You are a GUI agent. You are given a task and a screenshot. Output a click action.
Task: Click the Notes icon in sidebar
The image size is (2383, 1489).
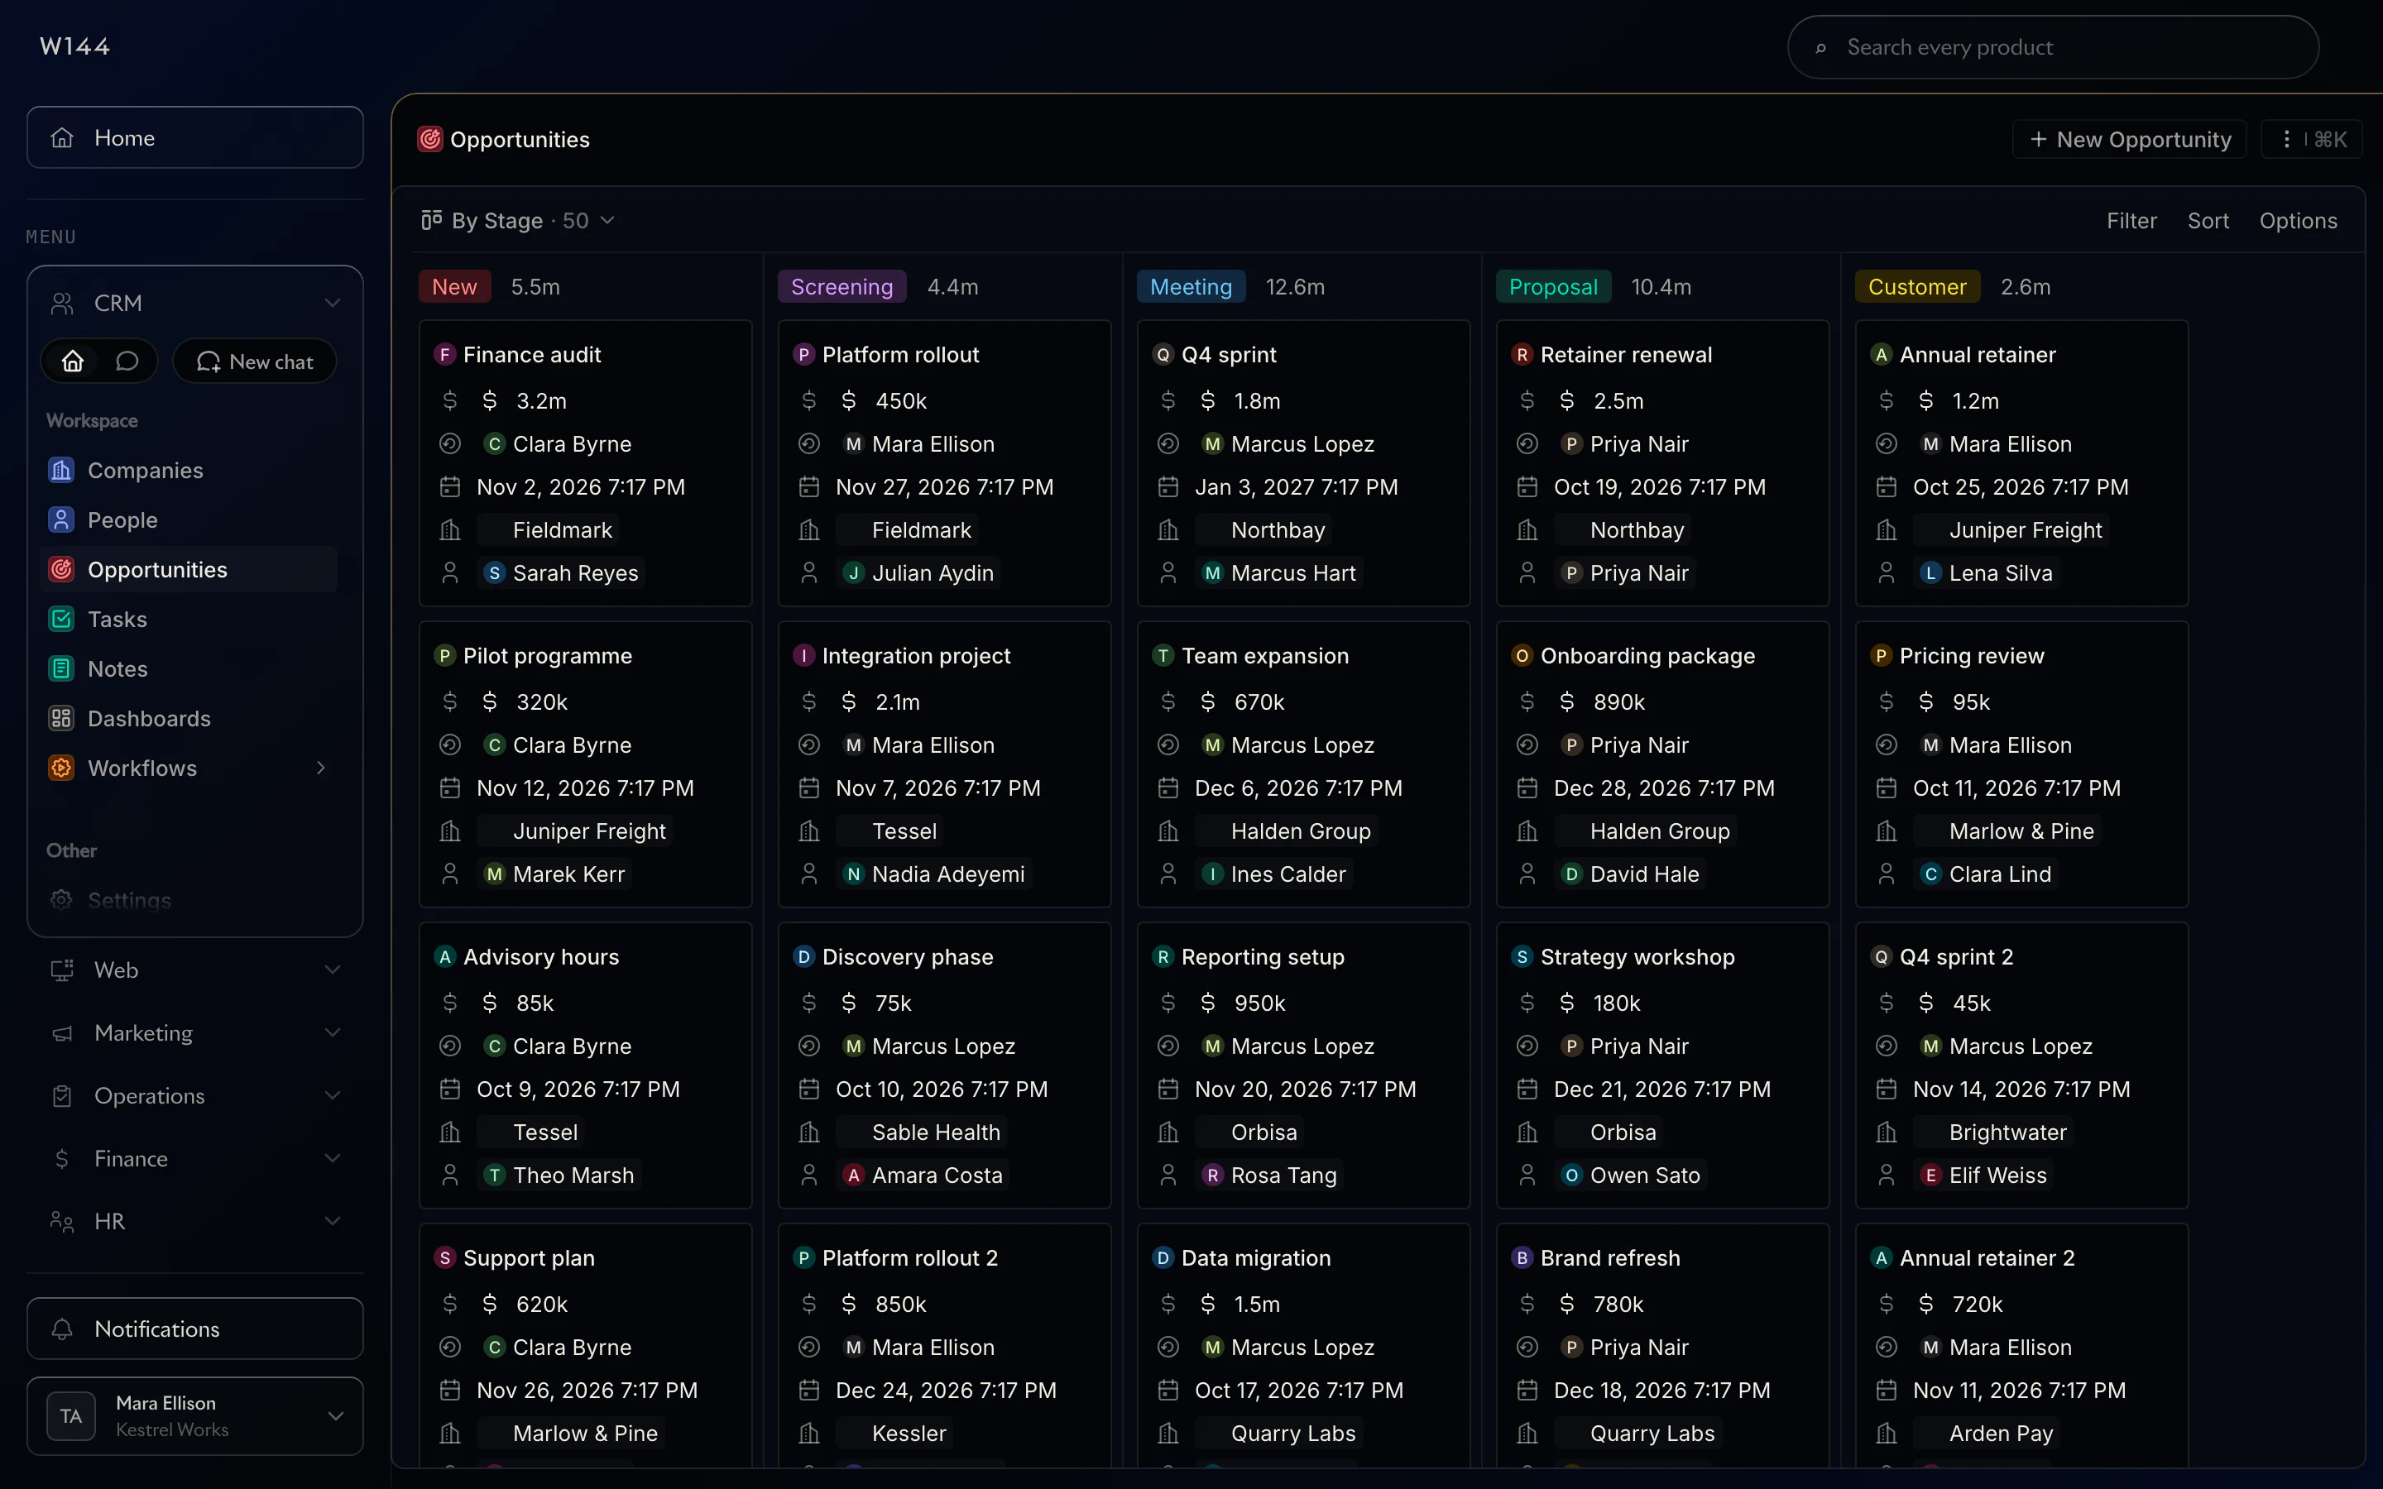[61, 668]
